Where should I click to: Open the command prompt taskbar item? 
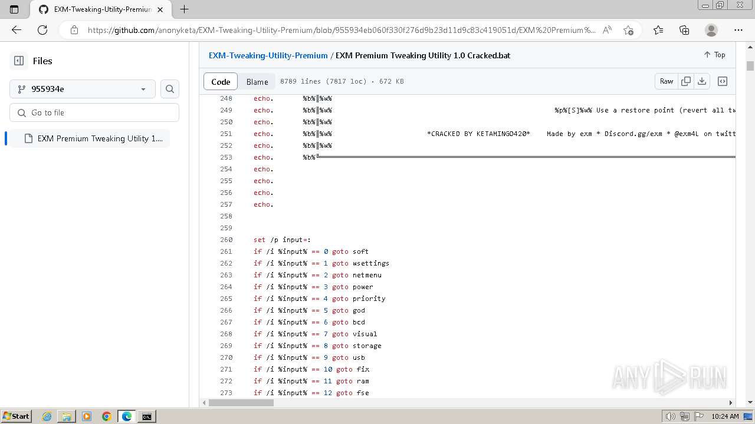pyautogui.click(x=146, y=416)
